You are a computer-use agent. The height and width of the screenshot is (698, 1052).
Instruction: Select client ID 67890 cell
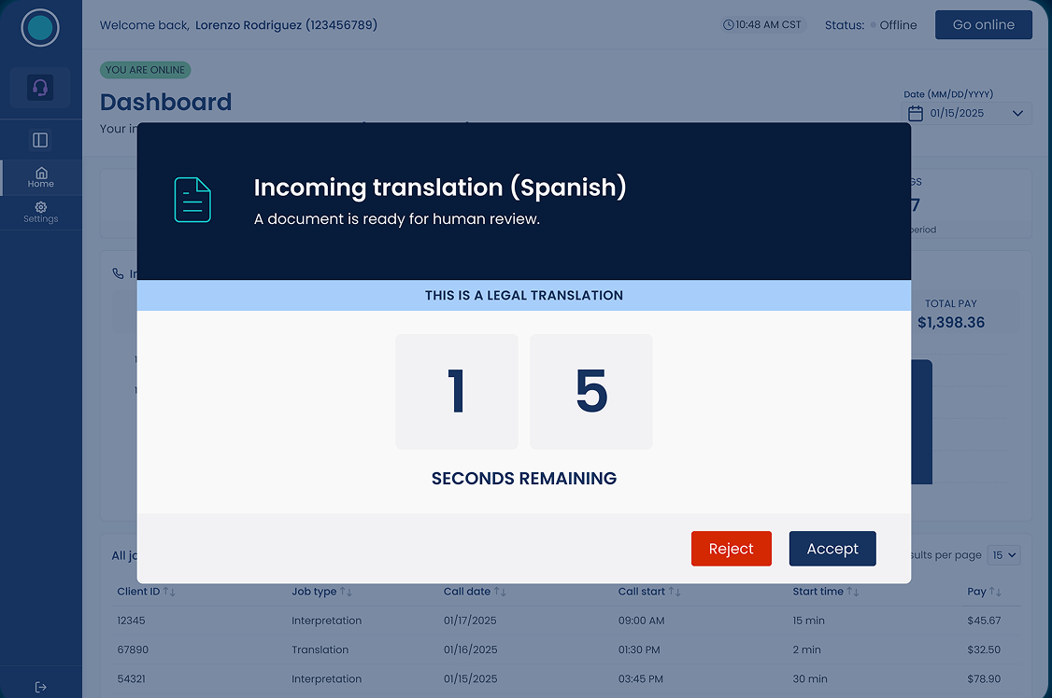pos(133,649)
